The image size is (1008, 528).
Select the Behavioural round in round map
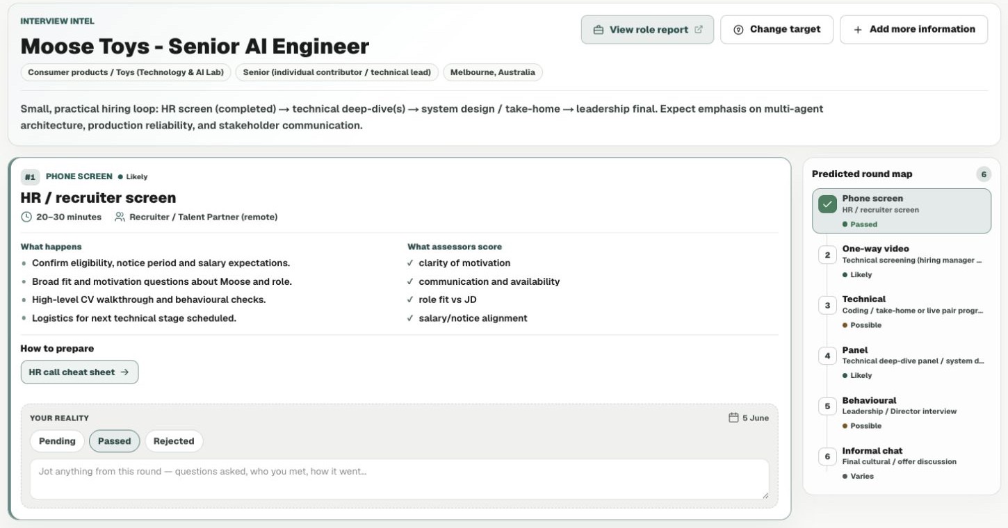coord(902,413)
